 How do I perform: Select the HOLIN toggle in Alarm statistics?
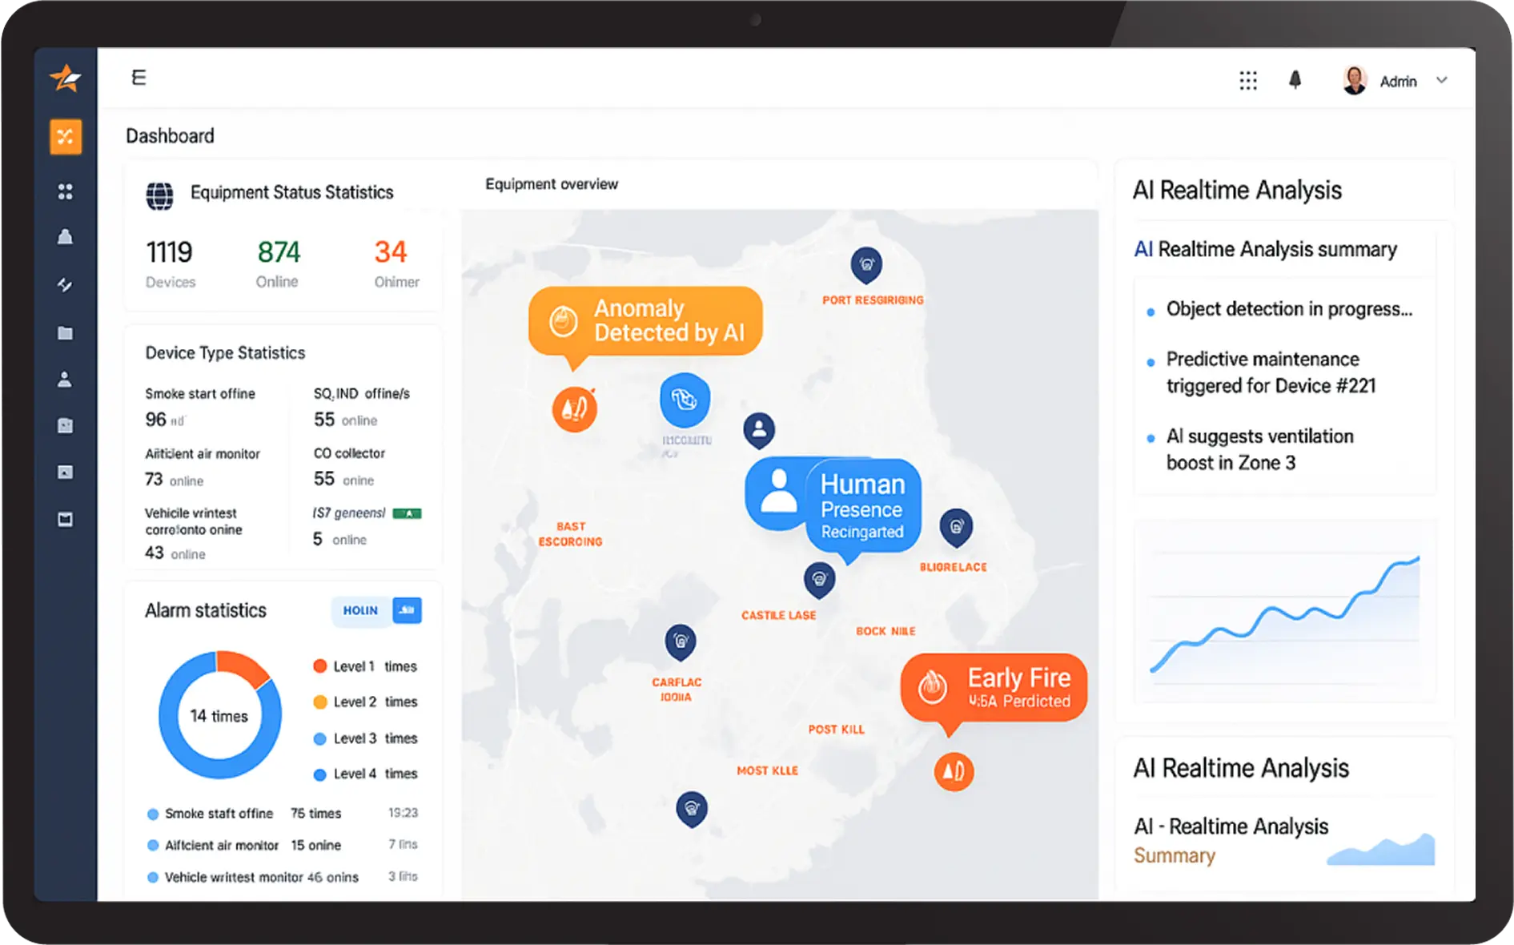click(360, 610)
